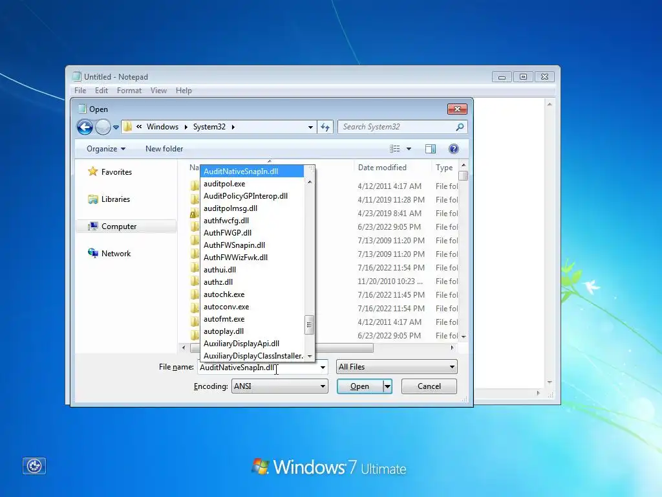Open Notepad Edit menu
The width and height of the screenshot is (662, 497).
tap(101, 91)
